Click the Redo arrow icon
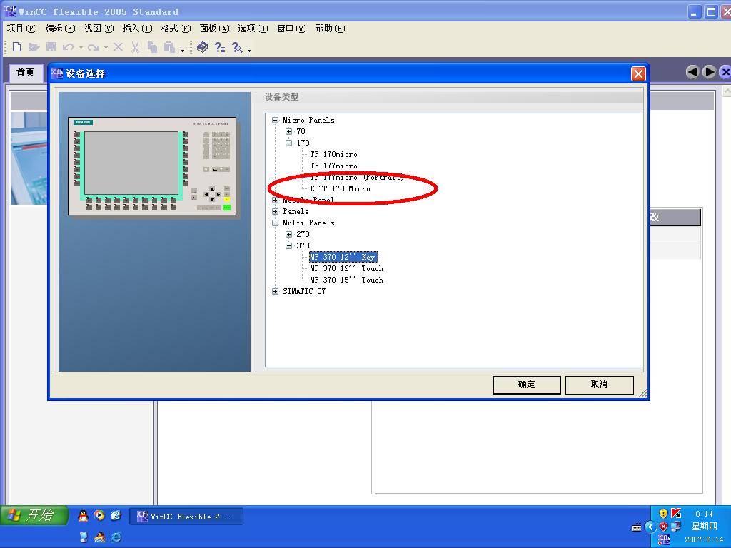Screen dimensions: 731x548 click(x=94, y=47)
